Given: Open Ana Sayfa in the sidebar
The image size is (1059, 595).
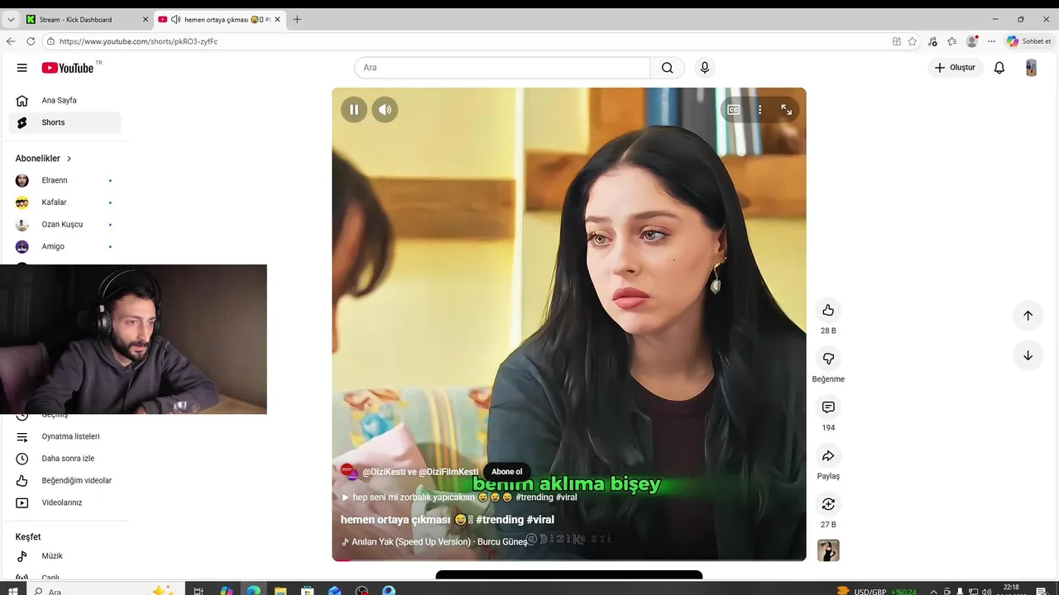Looking at the screenshot, I should [x=65, y=101].
